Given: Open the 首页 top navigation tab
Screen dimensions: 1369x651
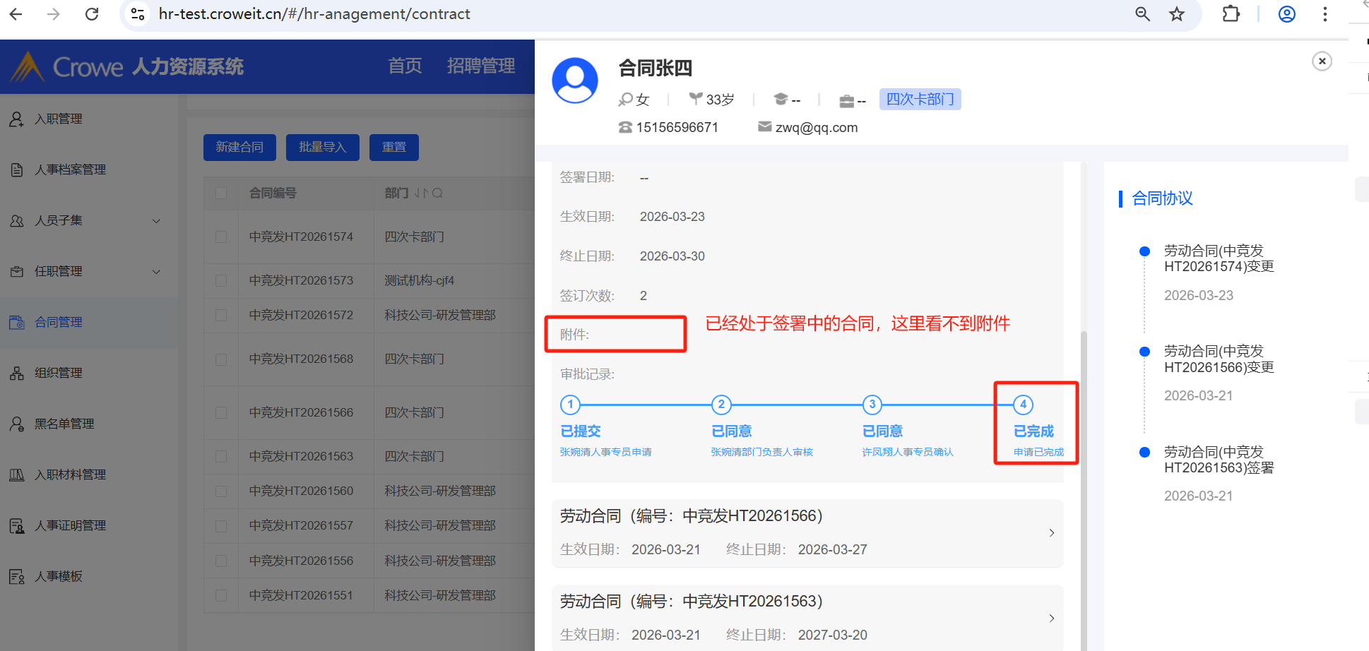Looking at the screenshot, I should 405,66.
